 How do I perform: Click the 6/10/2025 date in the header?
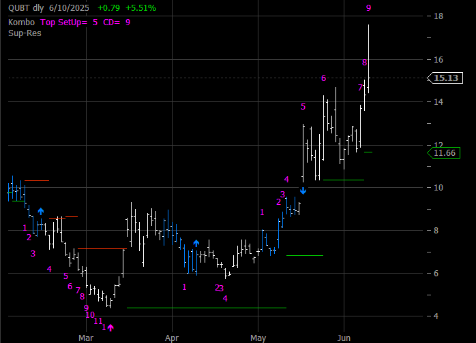(69, 8)
